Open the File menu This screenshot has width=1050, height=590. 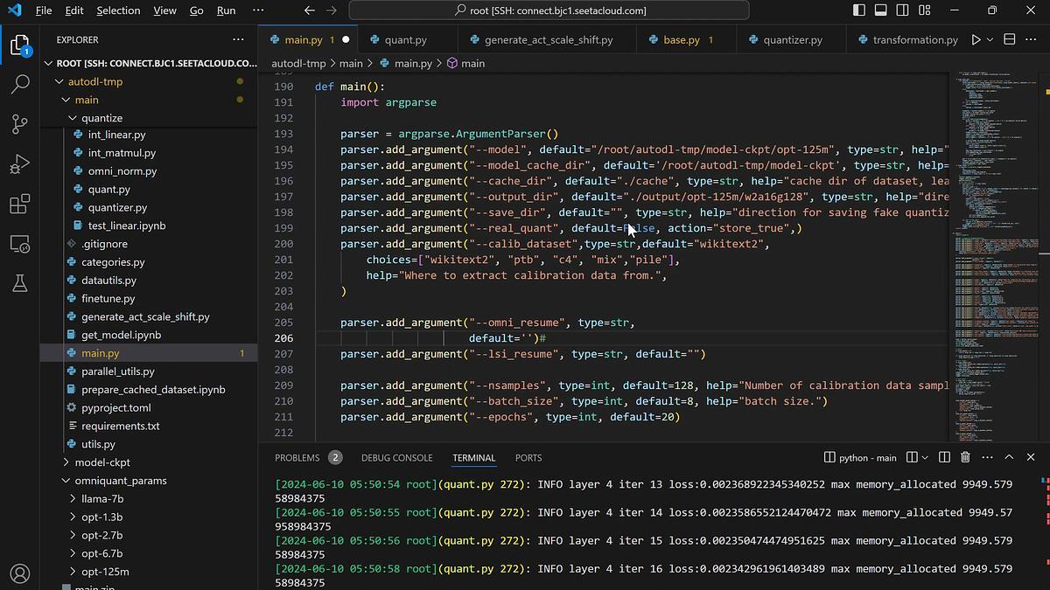point(43,10)
